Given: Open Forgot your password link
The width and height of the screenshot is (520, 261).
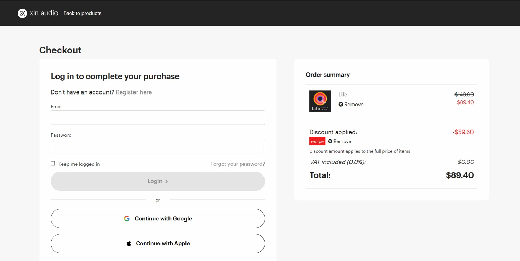Looking at the screenshot, I should tap(238, 164).
